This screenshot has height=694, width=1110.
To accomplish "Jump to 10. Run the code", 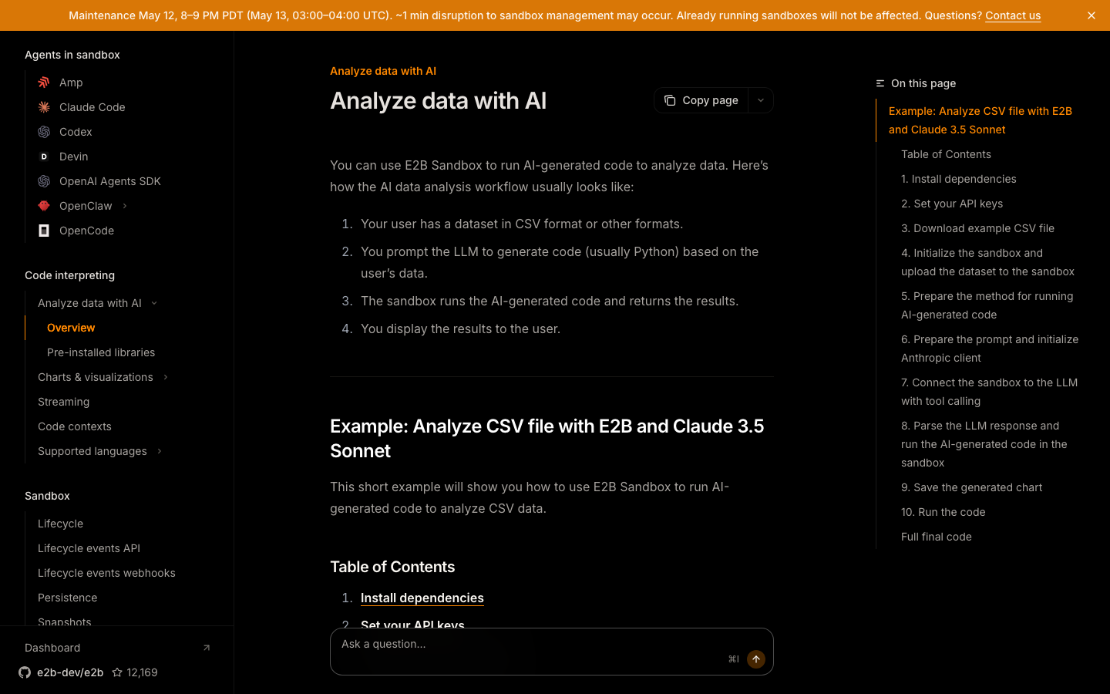I will tap(943, 512).
